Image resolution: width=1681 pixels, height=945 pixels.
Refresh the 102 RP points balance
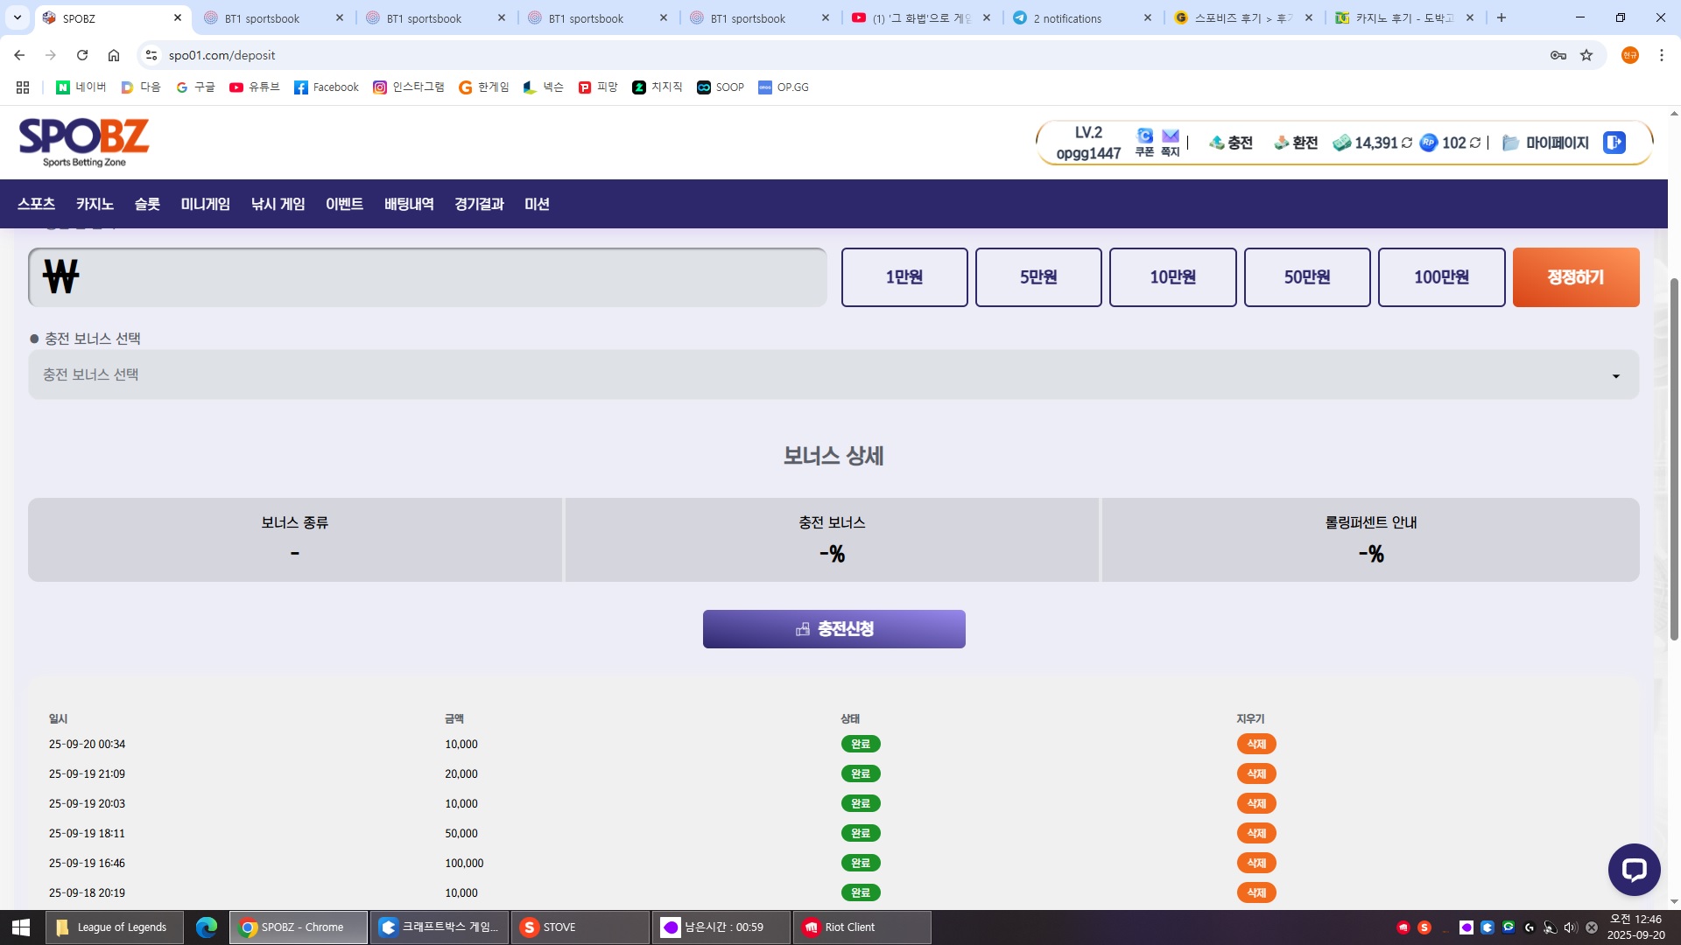click(x=1475, y=143)
